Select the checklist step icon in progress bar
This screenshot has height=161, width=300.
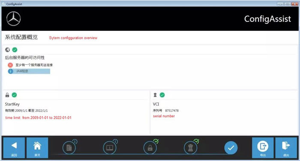[x=69, y=148]
